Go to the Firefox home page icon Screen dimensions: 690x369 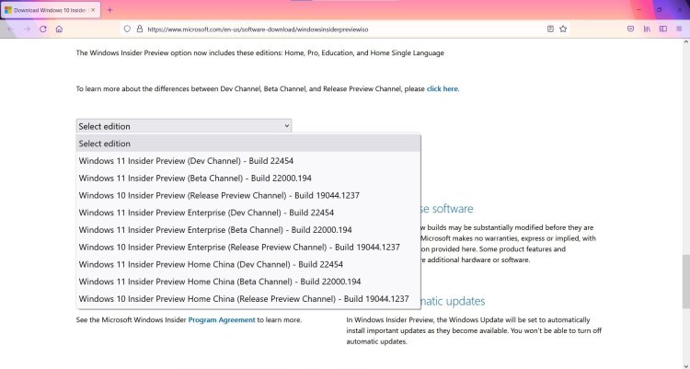coord(59,29)
